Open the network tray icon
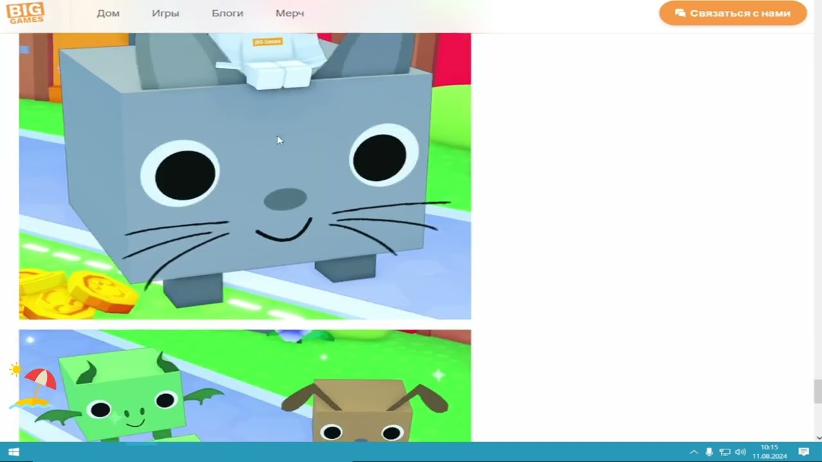Screen dimensions: 822x462 pos(724,452)
